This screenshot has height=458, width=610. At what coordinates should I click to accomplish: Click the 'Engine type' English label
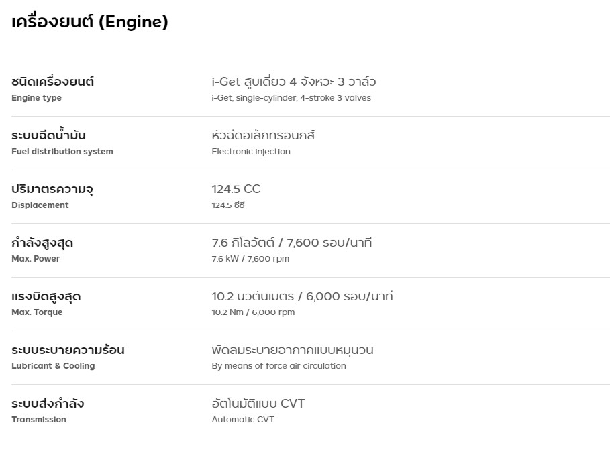coord(36,98)
